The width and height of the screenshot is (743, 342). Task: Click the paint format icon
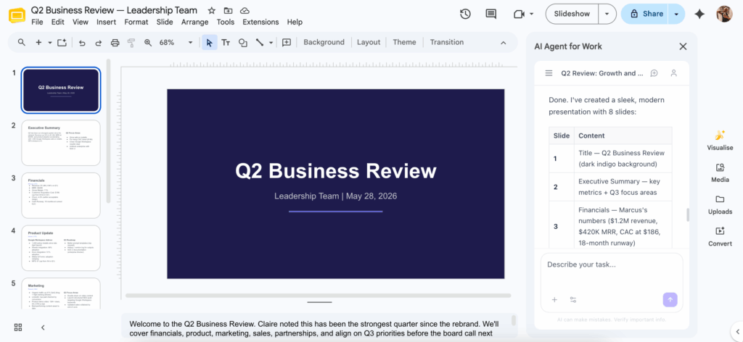coord(131,43)
